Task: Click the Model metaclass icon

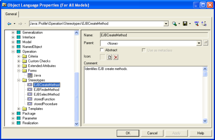Action: (19, 42)
